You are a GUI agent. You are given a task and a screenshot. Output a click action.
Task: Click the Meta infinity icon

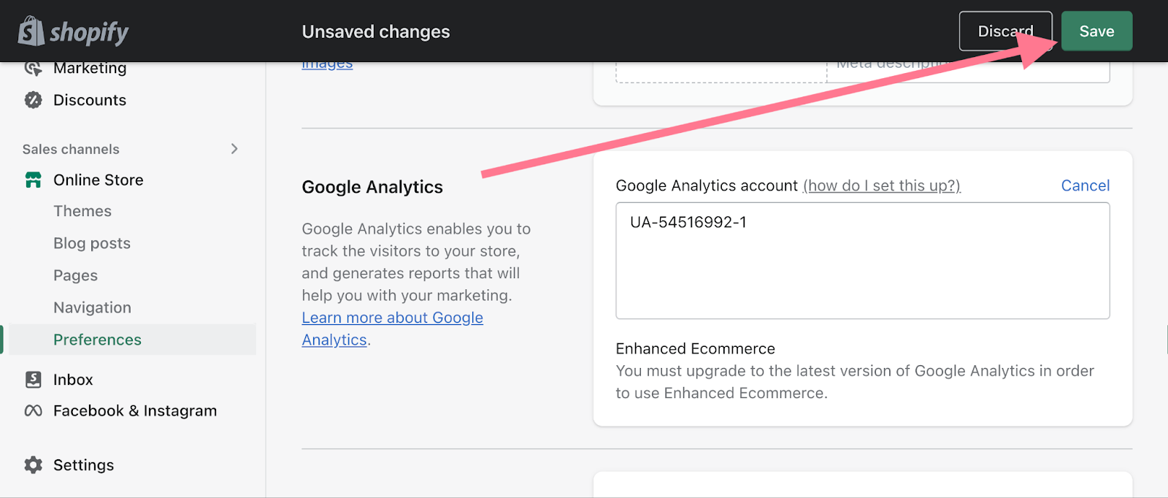pyautogui.click(x=34, y=411)
